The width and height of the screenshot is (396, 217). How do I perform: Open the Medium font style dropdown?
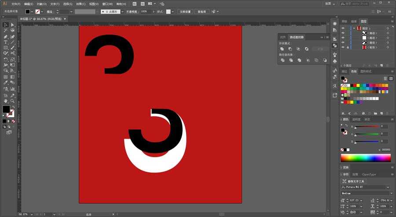pos(391,193)
